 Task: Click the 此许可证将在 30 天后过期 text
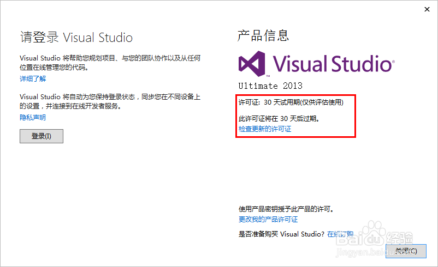point(279,119)
